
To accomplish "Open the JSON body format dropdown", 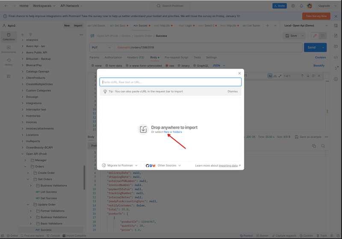I will click(219, 66).
